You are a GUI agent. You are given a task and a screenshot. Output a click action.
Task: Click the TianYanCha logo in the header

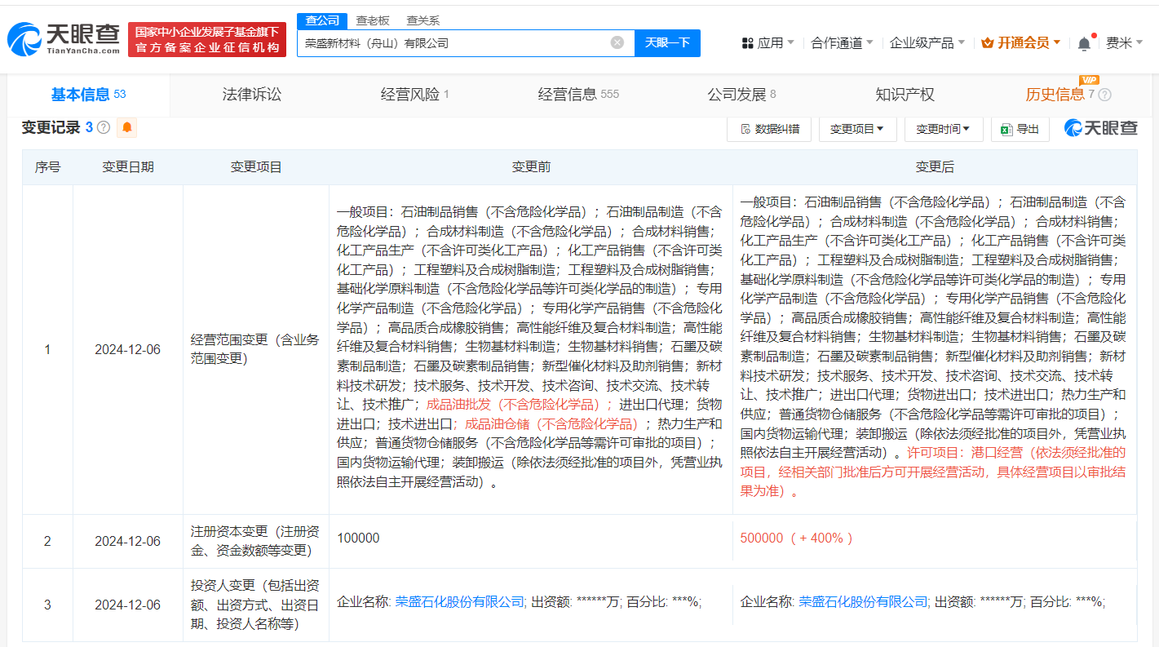64,39
